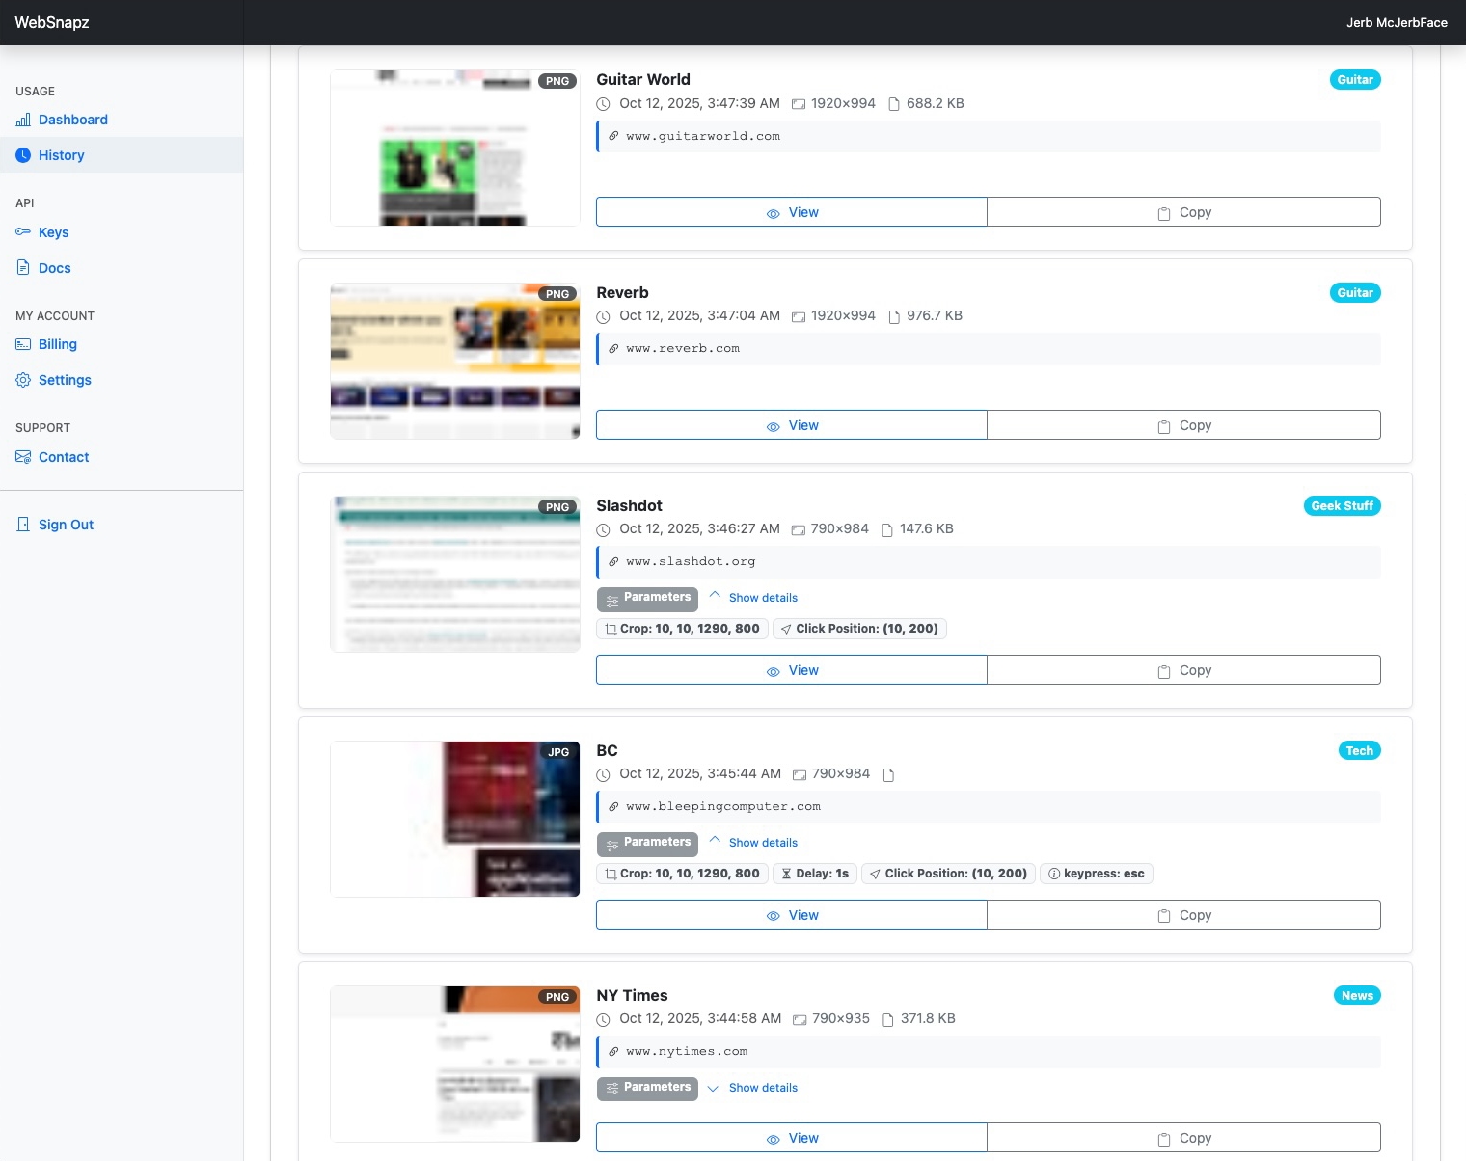Open the Dashboard from the sidebar
The width and height of the screenshot is (1466, 1161).
[x=22, y=120]
